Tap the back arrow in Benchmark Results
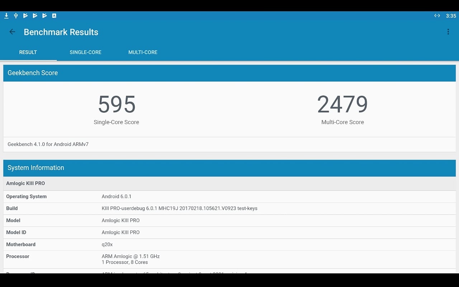Image resolution: width=459 pixels, height=287 pixels. (x=12, y=32)
